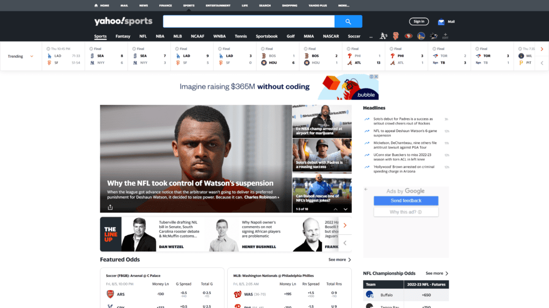Open the Sportsbook tab
Image resolution: width=549 pixels, height=308 pixels.
pyautogui.click(x=266, y=36)
